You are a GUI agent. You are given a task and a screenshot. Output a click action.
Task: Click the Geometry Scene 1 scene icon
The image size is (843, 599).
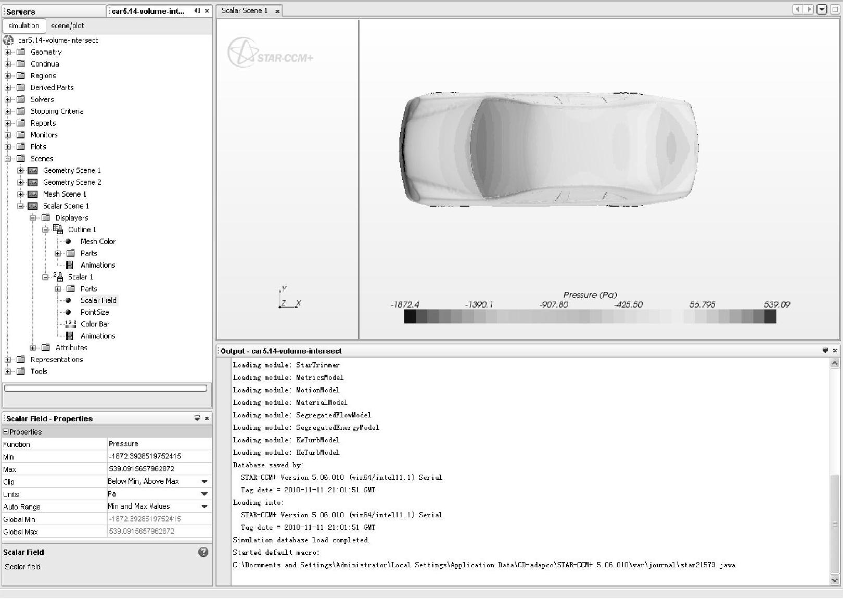click(x=33, y=170)
